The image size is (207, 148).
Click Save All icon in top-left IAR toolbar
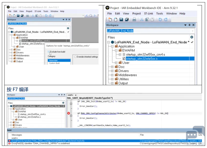click(x=22, y=15)
